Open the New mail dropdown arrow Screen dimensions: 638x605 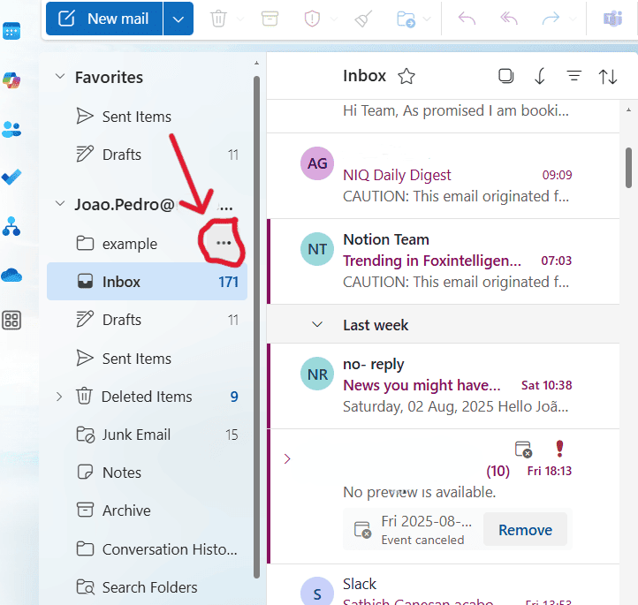tap(178, 19)
